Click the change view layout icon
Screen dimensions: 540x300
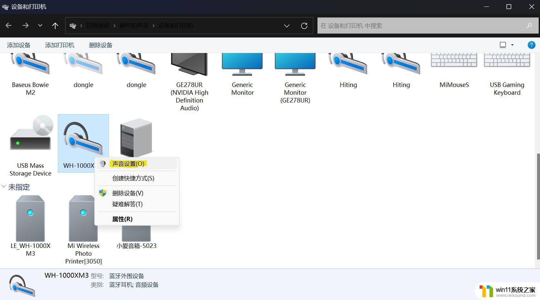point(503,45)
